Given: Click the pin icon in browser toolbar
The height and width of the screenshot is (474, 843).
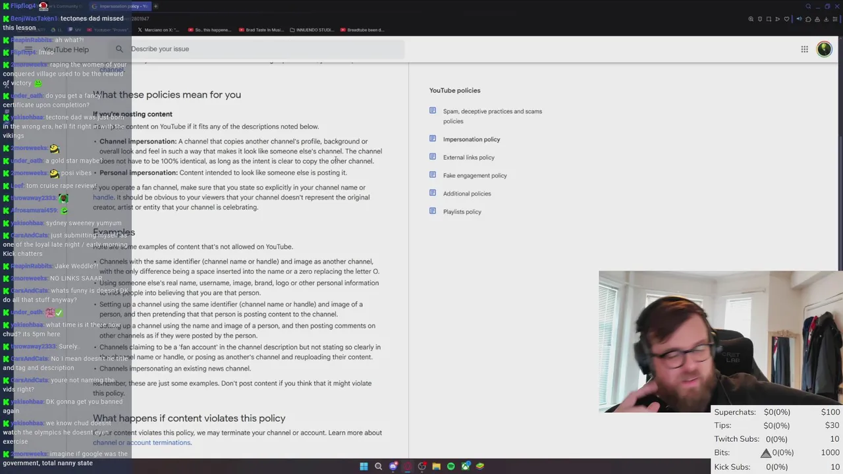Looking at the screenshot, I should [x=760, y=19].
